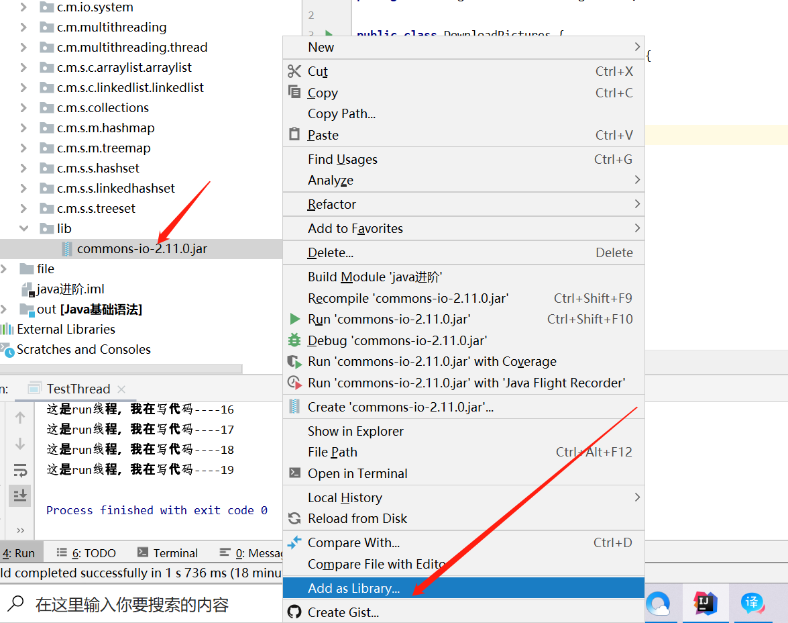Click the commons-io jar file icon
This screenshot has height=623, width=788.
tap(66, 248)
